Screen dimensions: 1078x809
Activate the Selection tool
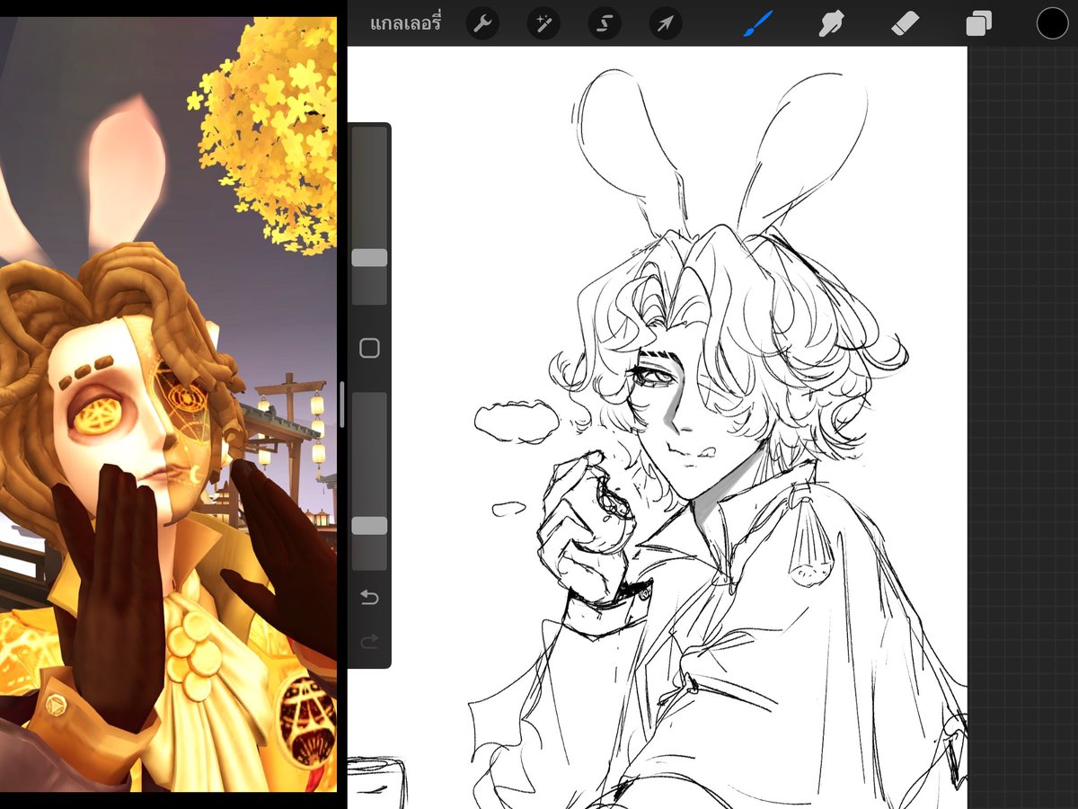point(605,24)
